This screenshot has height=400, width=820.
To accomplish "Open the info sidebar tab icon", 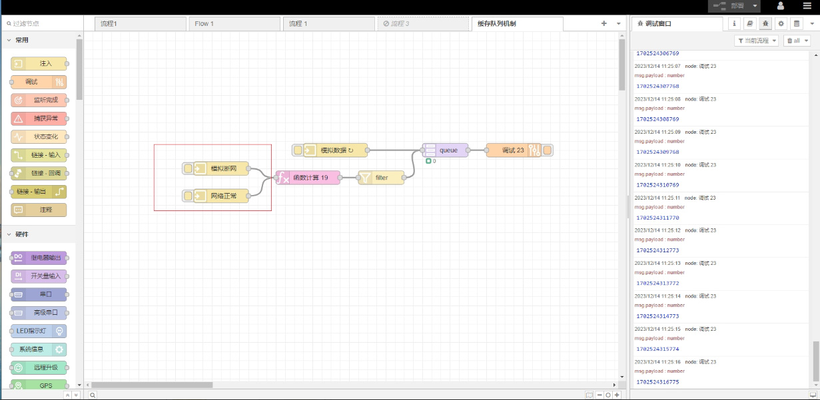I will pos(734,23).
